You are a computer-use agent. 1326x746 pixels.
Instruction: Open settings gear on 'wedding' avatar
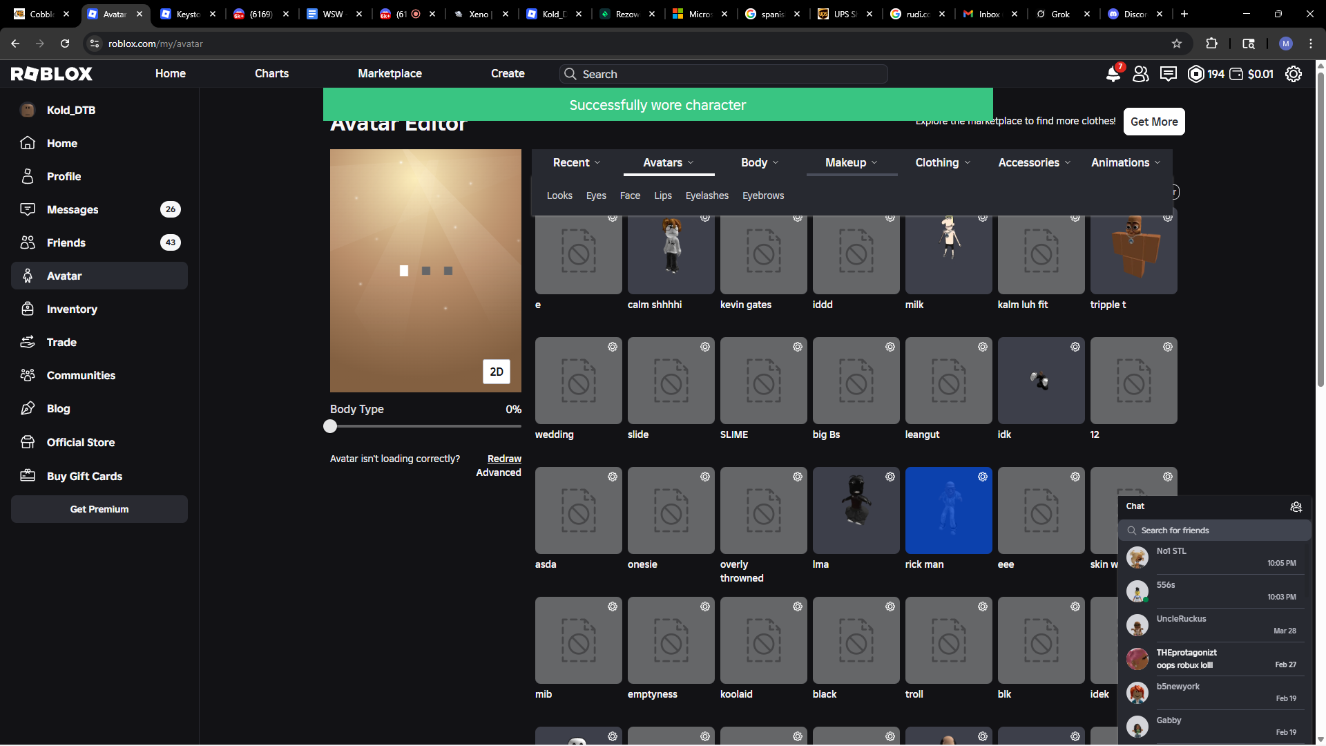point(613,347)
